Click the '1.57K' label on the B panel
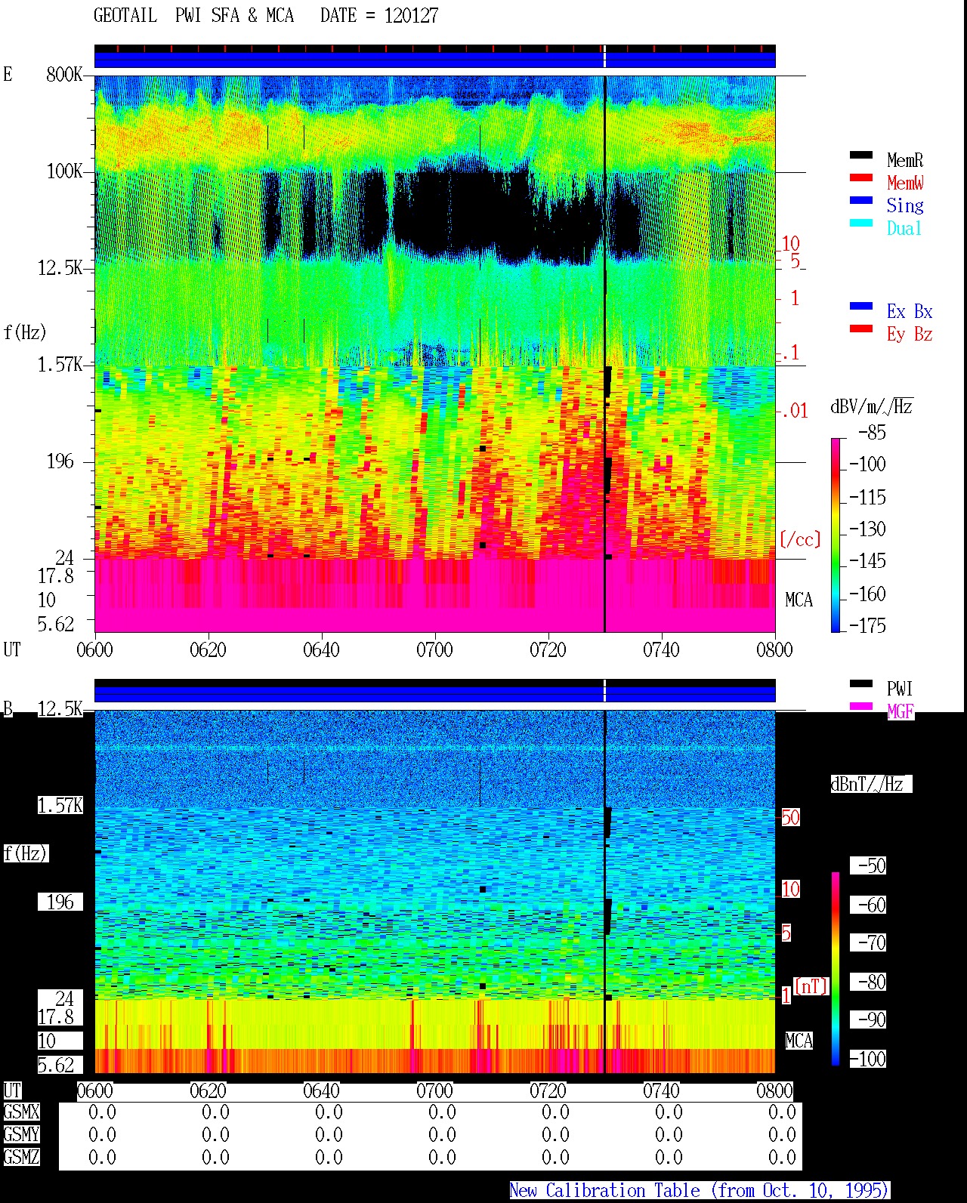967x1203 pixels. pos(60,805)
